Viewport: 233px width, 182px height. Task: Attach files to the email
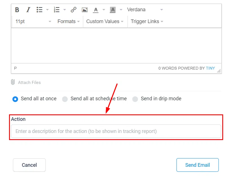tap(26, 82)
